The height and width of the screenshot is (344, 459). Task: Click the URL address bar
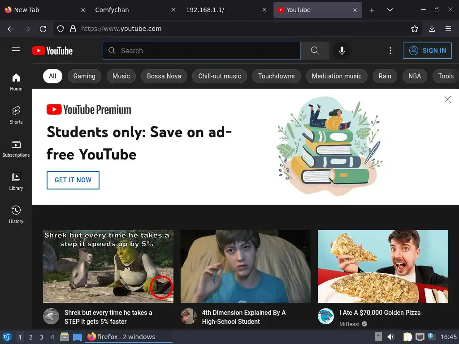tap(237, 29)
